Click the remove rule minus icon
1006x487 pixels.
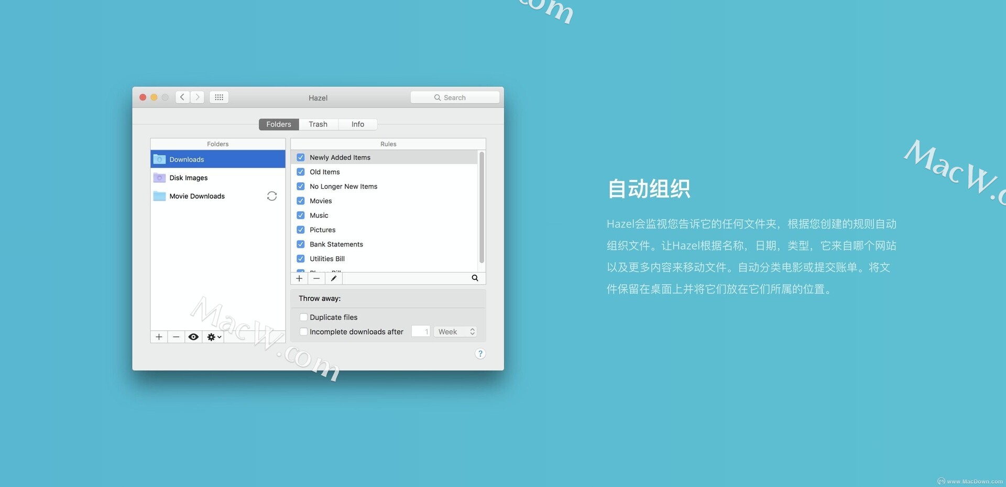[316, 278]
